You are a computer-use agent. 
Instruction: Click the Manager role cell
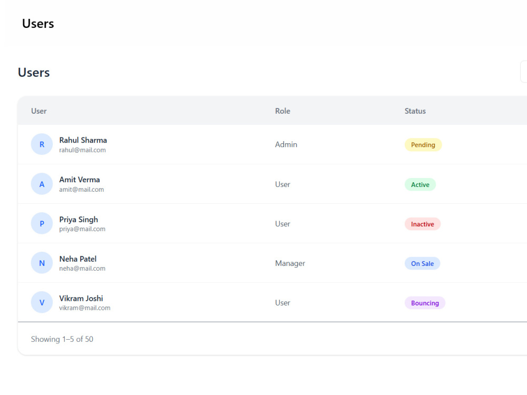(x=290, y=263)
